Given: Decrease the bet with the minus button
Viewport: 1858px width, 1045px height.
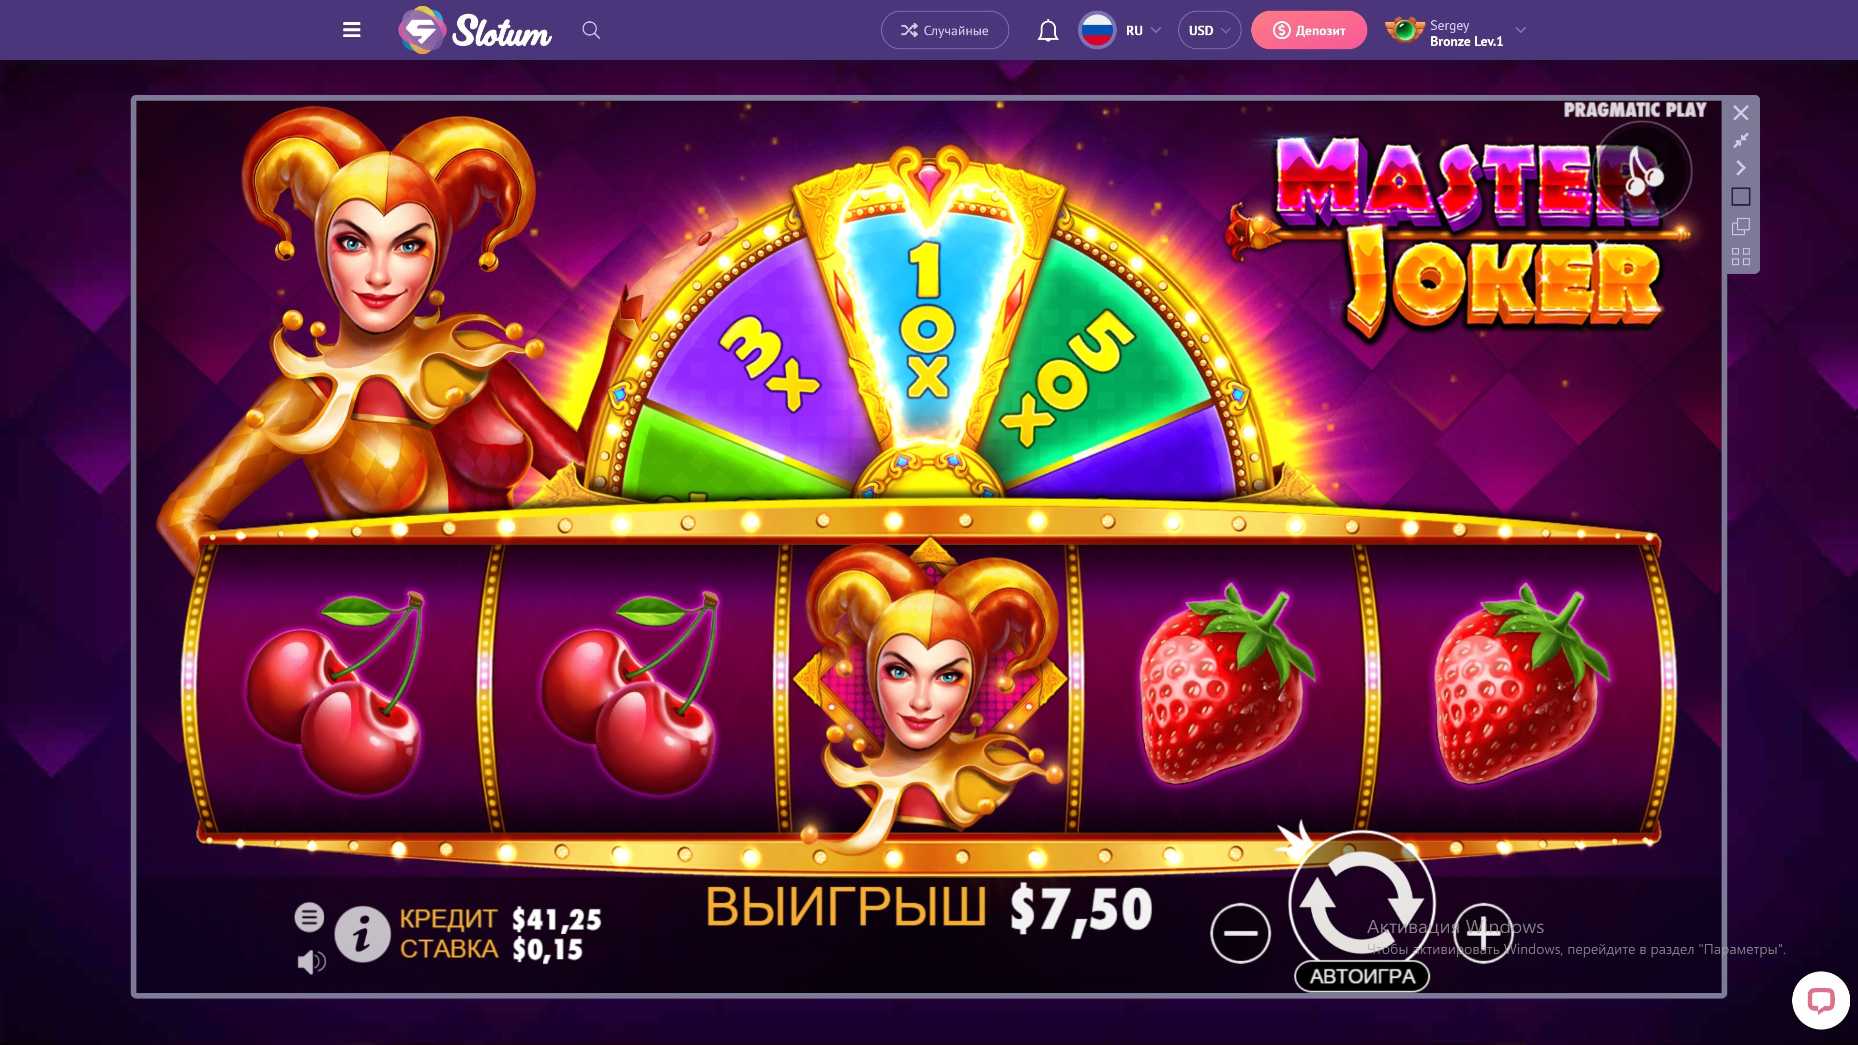Looking at the screenshot, I should [1240, 932].
